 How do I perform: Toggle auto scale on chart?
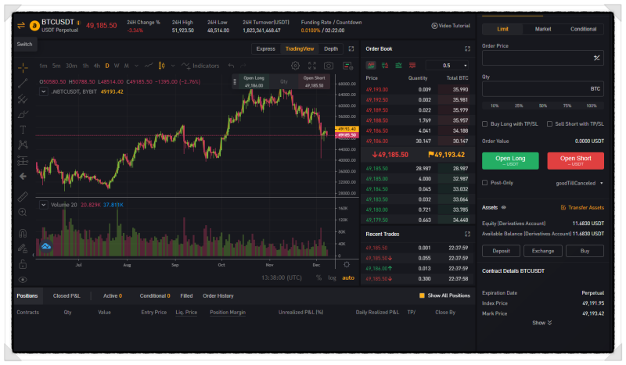[x=348, y=277]
